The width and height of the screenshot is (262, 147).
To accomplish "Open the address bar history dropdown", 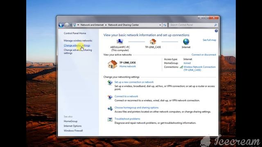I will (x=160, y=25).
